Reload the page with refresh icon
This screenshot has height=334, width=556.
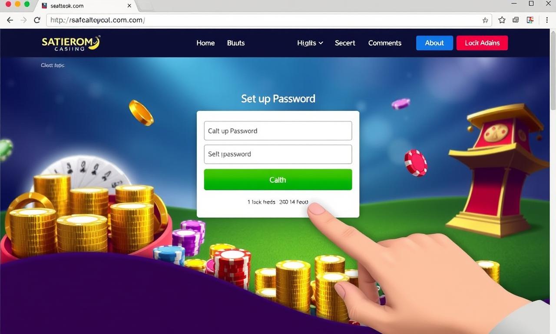(37, 20)
